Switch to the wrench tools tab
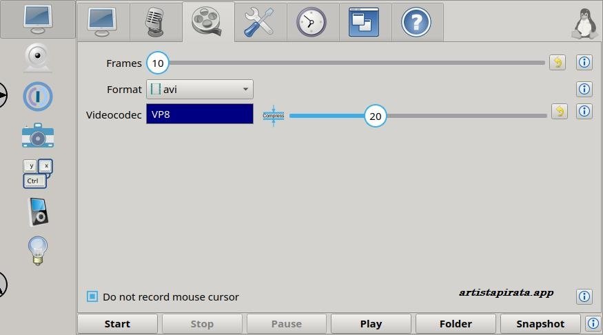 coord(260,22)
